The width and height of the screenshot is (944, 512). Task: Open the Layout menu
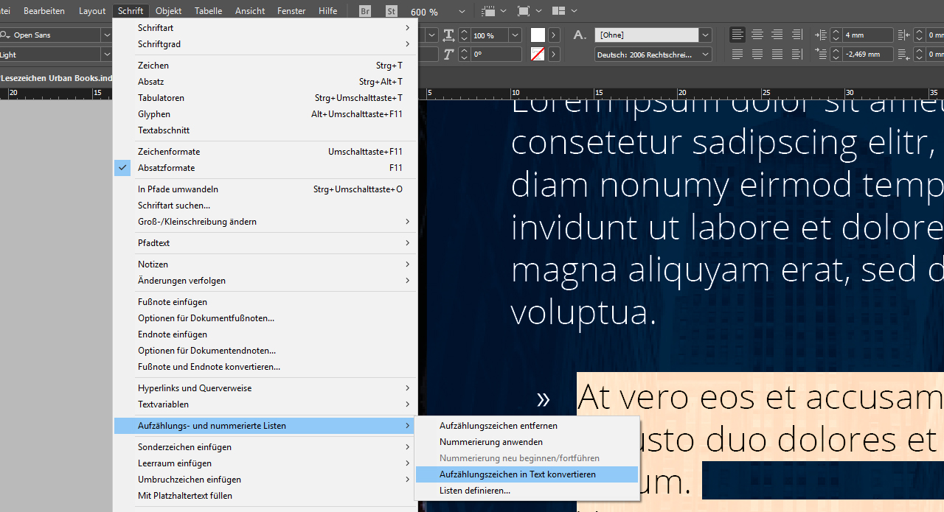92,11
